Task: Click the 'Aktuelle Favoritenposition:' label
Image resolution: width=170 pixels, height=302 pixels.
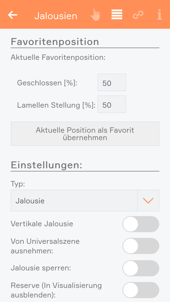Action: (58, 57)
